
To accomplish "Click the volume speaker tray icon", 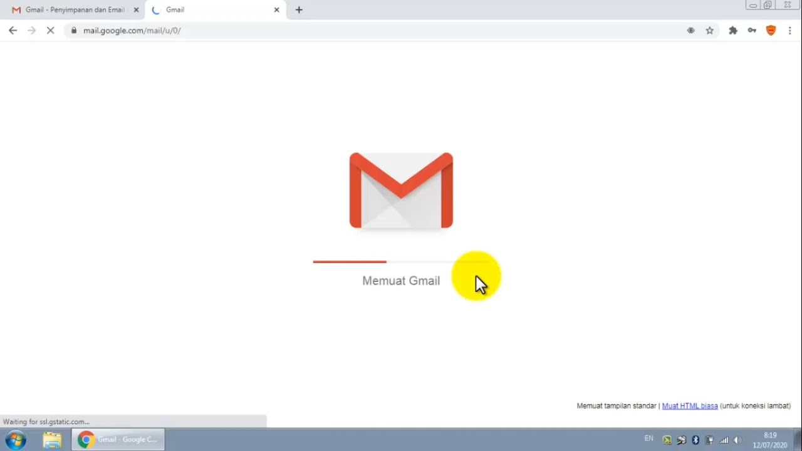I will 737,440.
